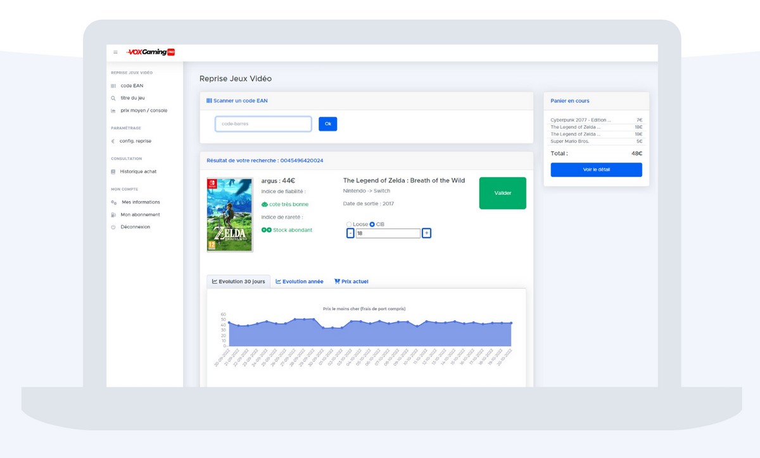The height and width of the screenshot is (458, 760).
Task: Click the Nintendo -> Switch platform text
Action: tap(367, 190)
